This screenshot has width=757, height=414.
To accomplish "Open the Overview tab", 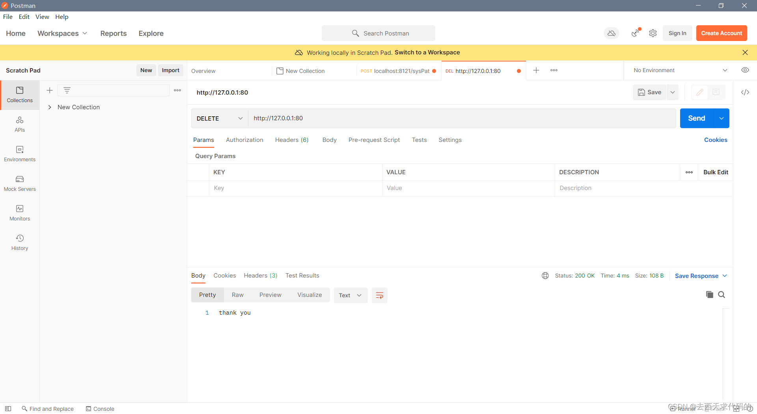I will tap(203, 71).
